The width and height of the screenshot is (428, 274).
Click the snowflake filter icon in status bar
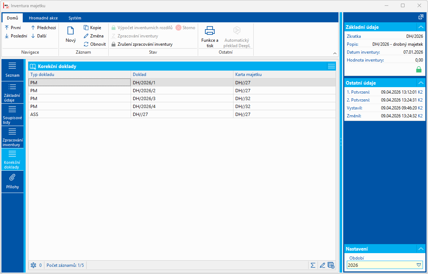point(33,265)
